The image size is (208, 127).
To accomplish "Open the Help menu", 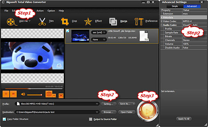I will (61, 11).
